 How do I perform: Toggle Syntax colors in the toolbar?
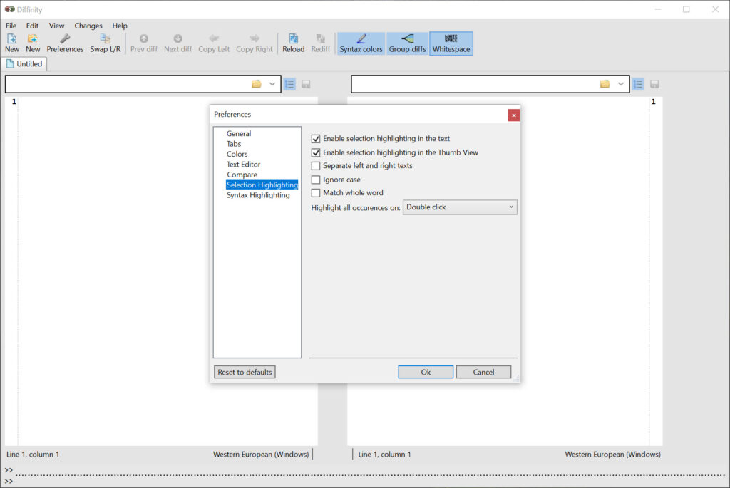[361, 43]
